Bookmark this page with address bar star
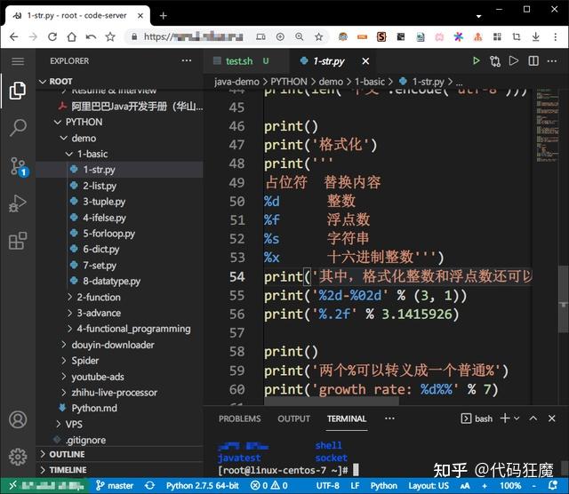 (x=318, y=36)
